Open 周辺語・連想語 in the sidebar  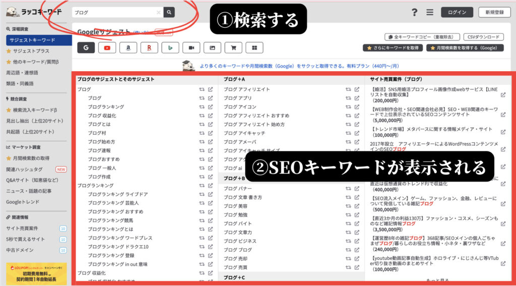(x=22, y=73)
